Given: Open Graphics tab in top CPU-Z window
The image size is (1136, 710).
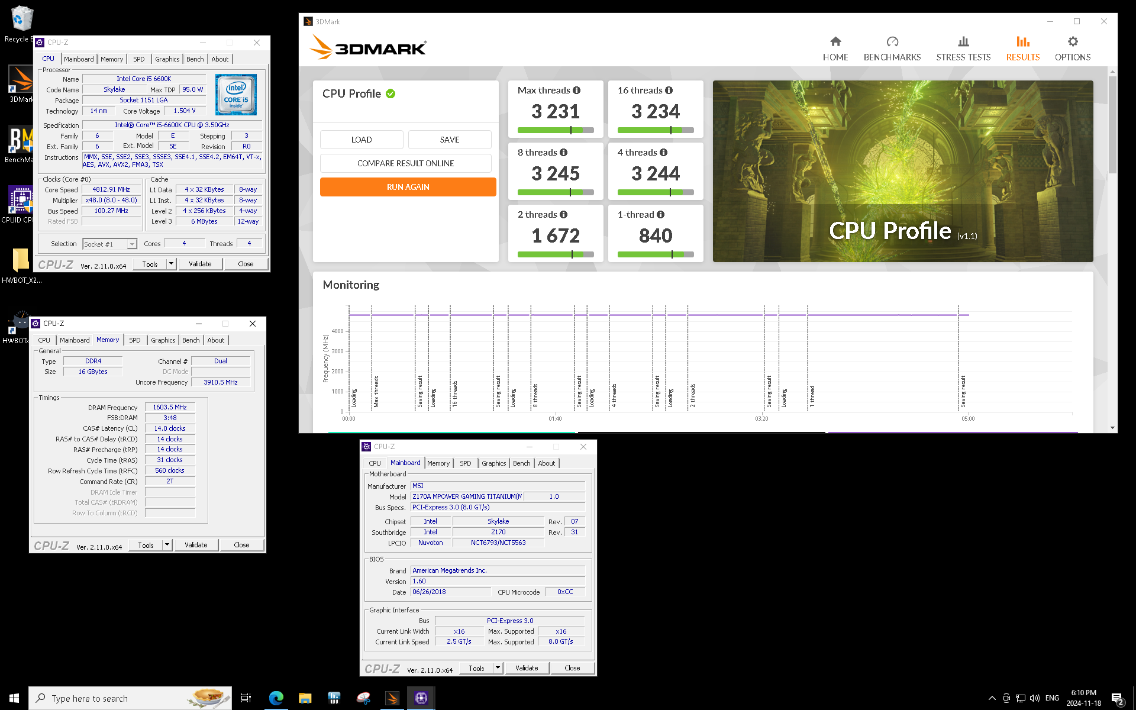Looking at the screenshot, I should (167, 59).
